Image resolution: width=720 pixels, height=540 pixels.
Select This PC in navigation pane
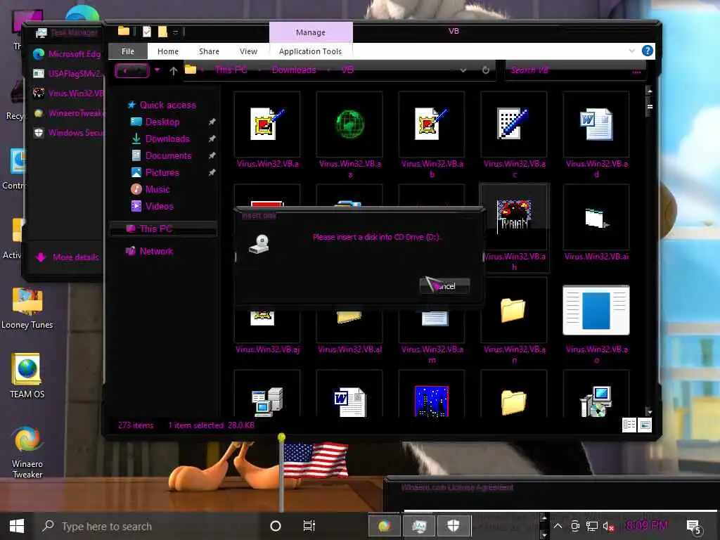[x=163, y=229]
